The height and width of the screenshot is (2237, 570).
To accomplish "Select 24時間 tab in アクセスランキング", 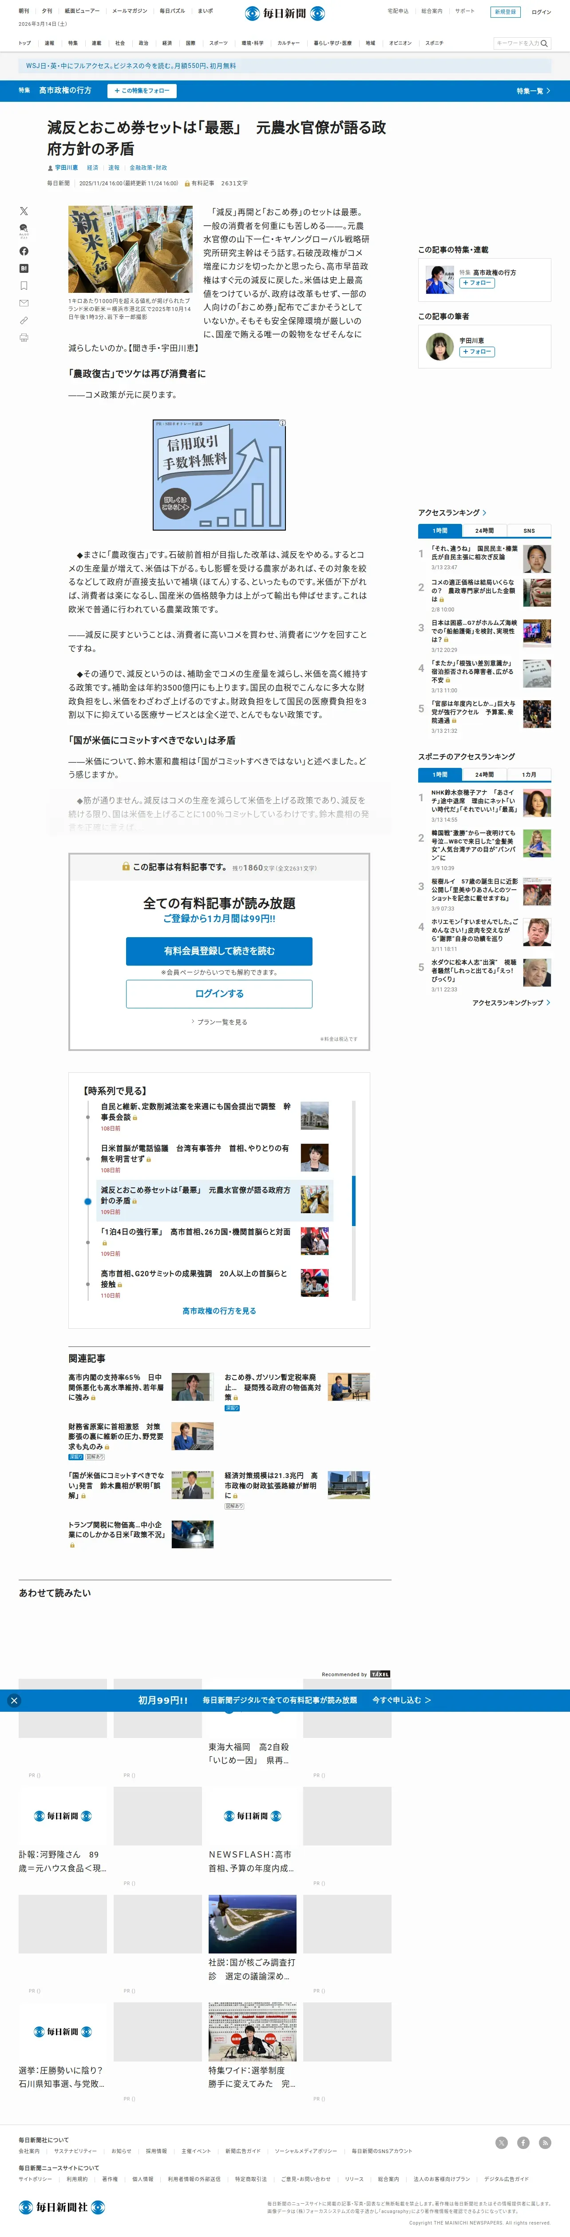I will 484,531.
